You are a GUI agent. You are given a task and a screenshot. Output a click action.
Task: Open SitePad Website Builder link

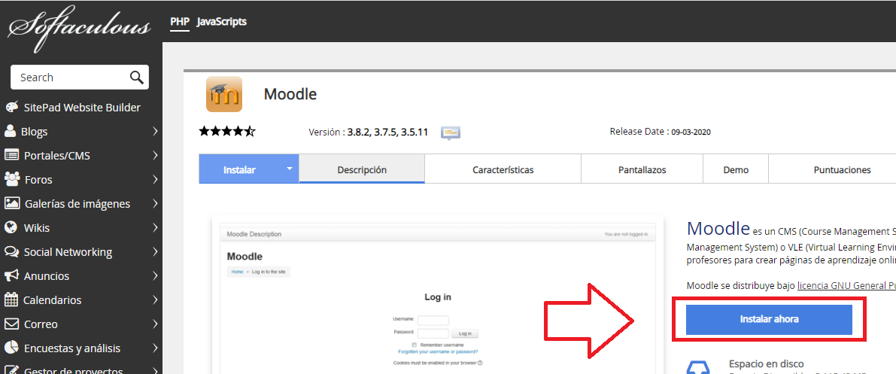(82, 108)
